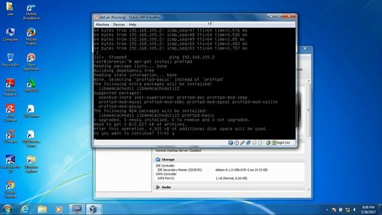Select the Cool Edit Pro desktop shortcut
The image size is (382, 215).
point(10,164)
